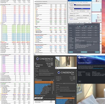Click the Cinebench R20 ranking Details icon
Viewport: 105px width, 104px height.
point(54,80)
